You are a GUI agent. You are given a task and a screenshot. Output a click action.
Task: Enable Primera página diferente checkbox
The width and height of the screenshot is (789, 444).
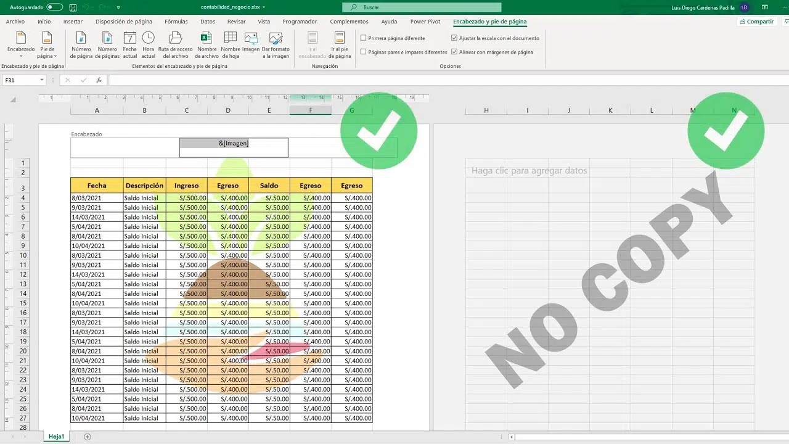pyautogui.click(x=364, y=38)
